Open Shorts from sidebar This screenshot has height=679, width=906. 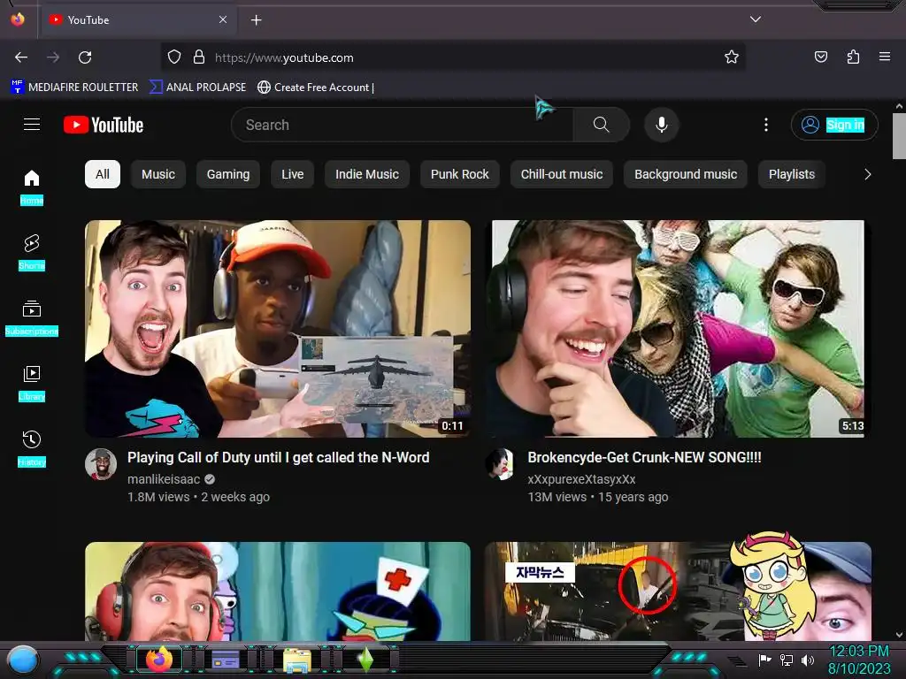tap(32, 252)
